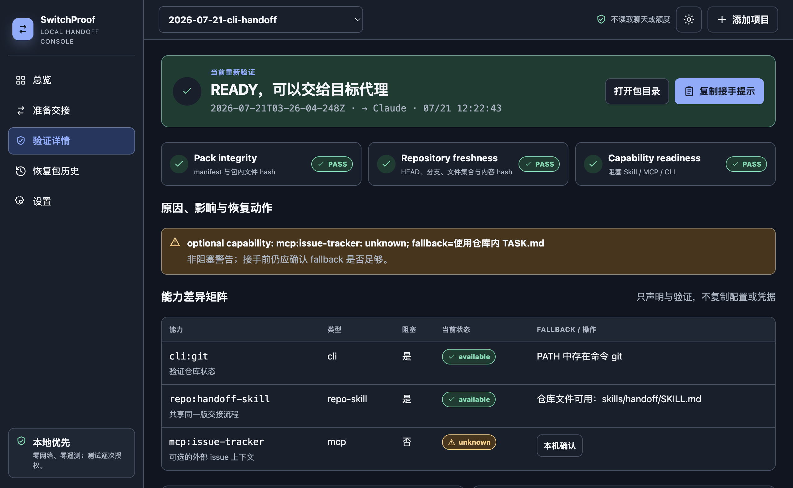Select 验证详情 sidebar item
Image resolution: width=793 pixels, height=488 pixels.
point(71,141)
